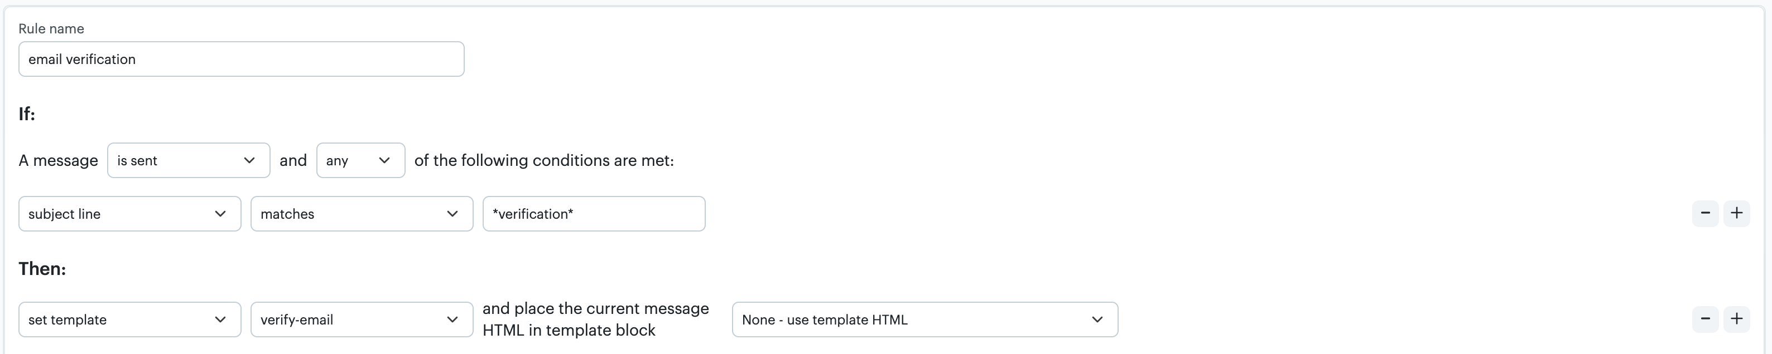Click the chevron on the template HTML dropdown
Viewport: 1772px width, 354px height.
click(x=1098, y=319)
